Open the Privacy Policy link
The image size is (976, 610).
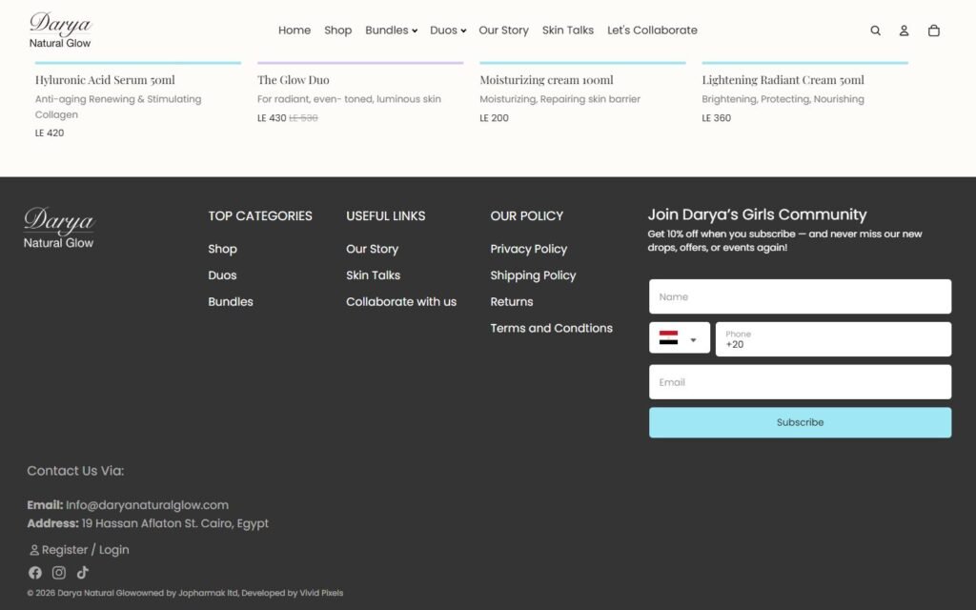[528, 249]
